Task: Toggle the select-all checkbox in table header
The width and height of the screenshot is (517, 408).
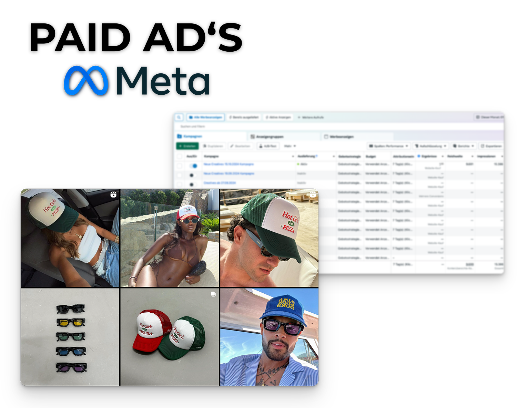Action: [179, 156]
